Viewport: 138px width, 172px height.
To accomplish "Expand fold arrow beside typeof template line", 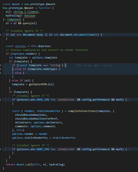I will click(0, 65).
